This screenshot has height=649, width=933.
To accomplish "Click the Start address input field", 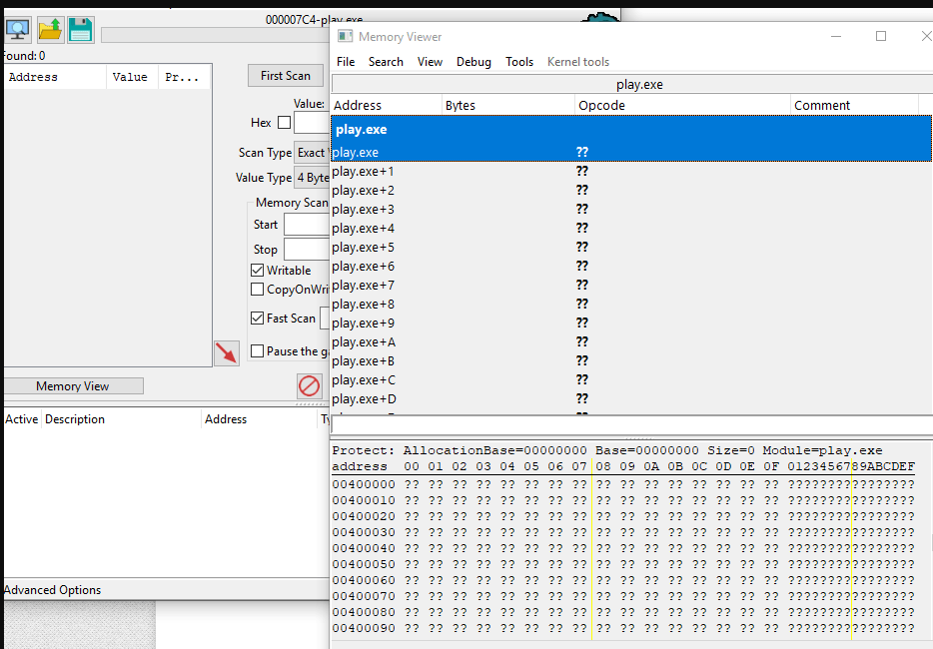I will [307, 225].
